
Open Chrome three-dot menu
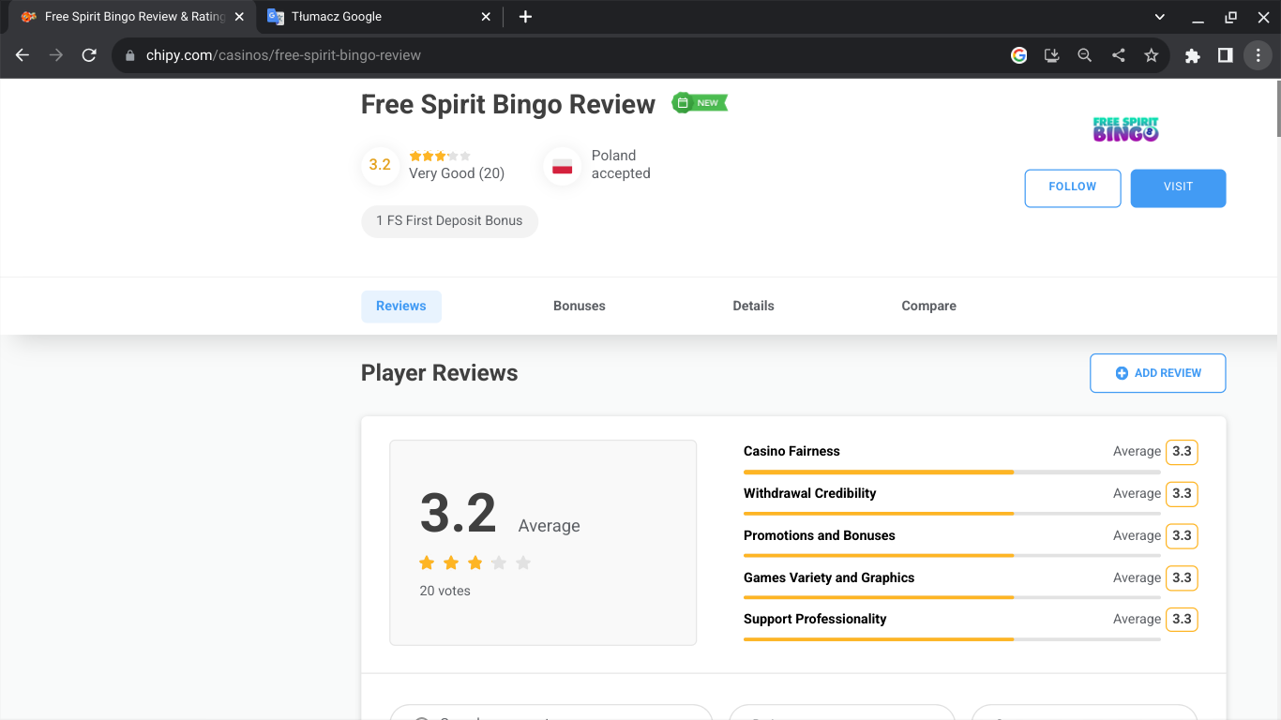pyautogui.click(x=1258, y=55)
